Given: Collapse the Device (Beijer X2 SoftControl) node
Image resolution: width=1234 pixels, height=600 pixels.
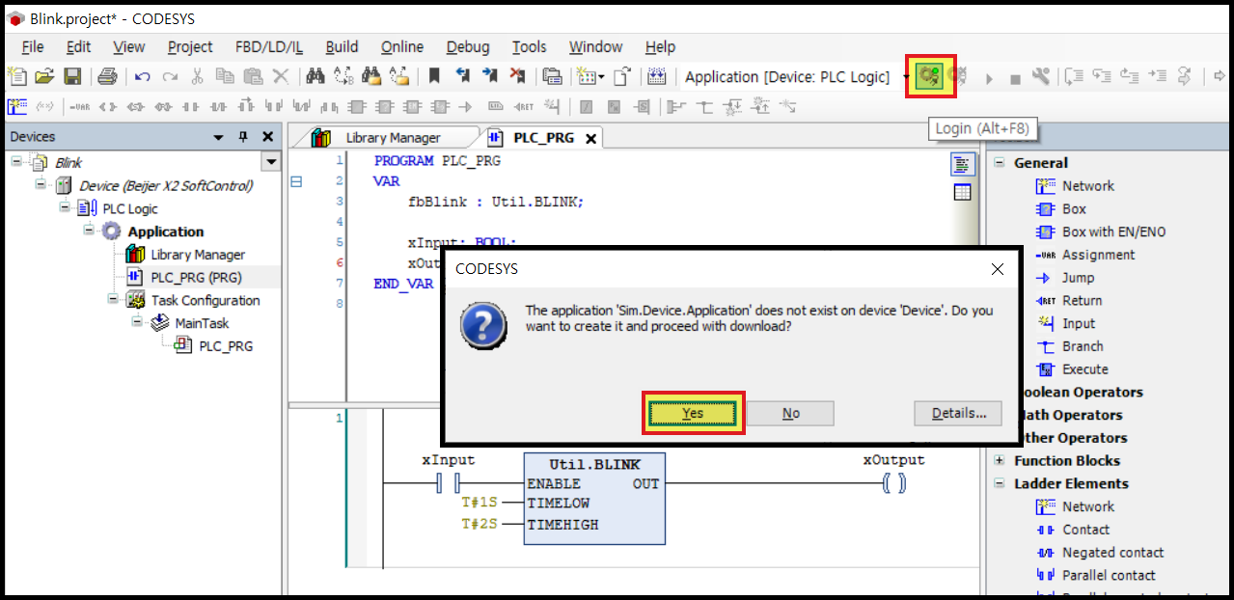Looking at the screenshot, I should [40, 185].
